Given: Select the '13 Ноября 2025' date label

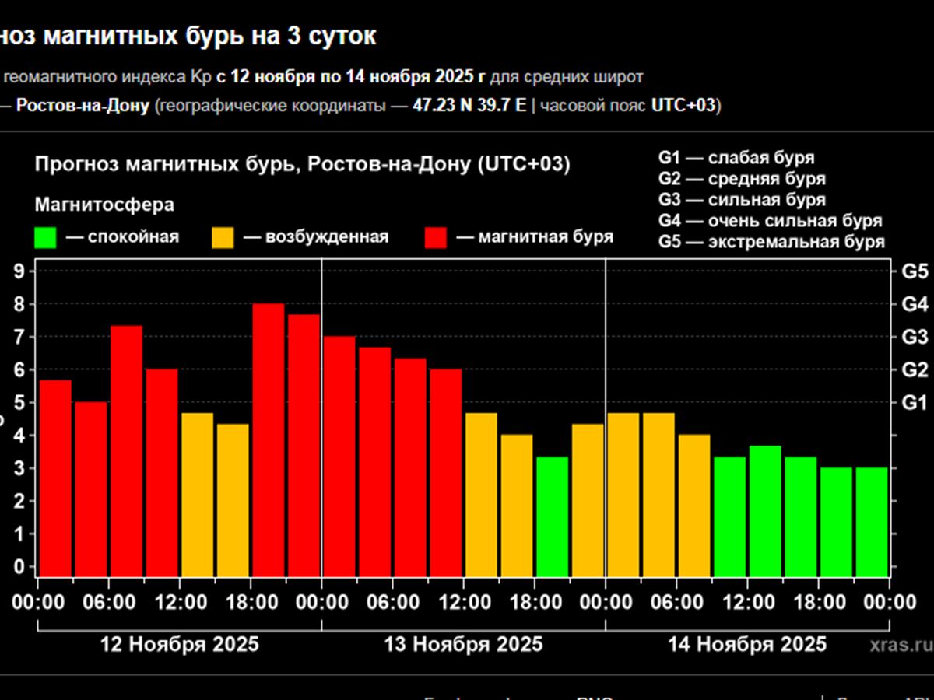Looking at the screenshot, I should click(463, 644).
